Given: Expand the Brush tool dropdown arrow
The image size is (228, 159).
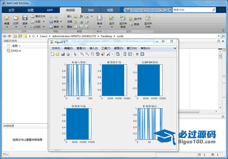Looking at the screenshot, I should point(112,54).
